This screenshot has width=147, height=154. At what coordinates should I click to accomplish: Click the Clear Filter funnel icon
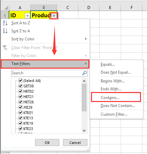click(x=5, y=48)
